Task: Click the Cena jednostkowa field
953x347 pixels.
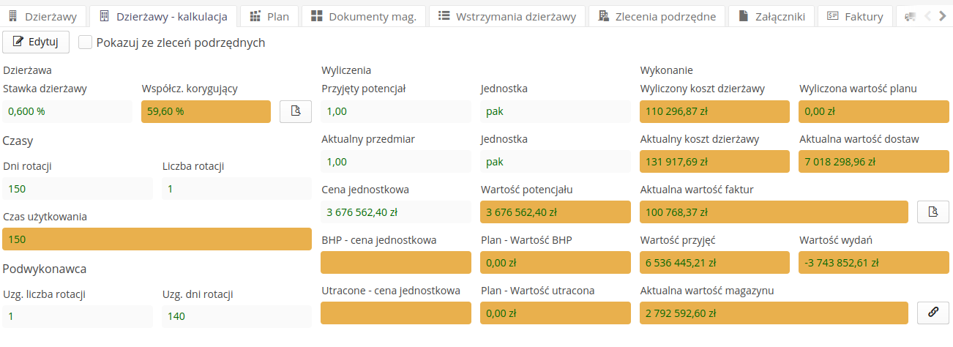Action: point(396,212)
